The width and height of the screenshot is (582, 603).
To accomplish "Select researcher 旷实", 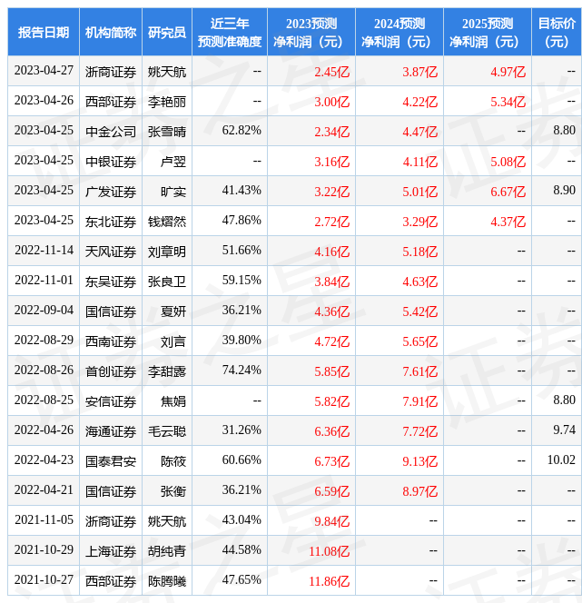I will [173, 192].
